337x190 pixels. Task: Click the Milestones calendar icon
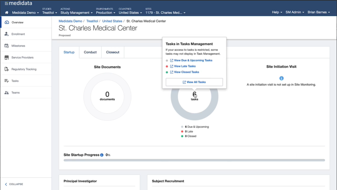[7, 45]
